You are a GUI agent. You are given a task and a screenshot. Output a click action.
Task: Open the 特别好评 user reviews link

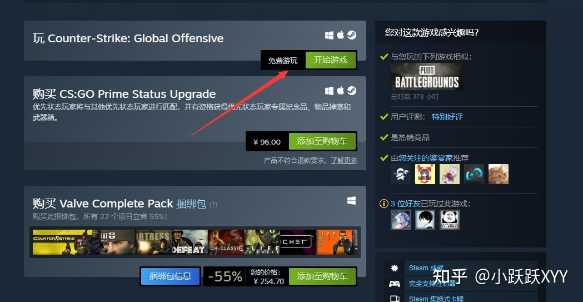447,117
